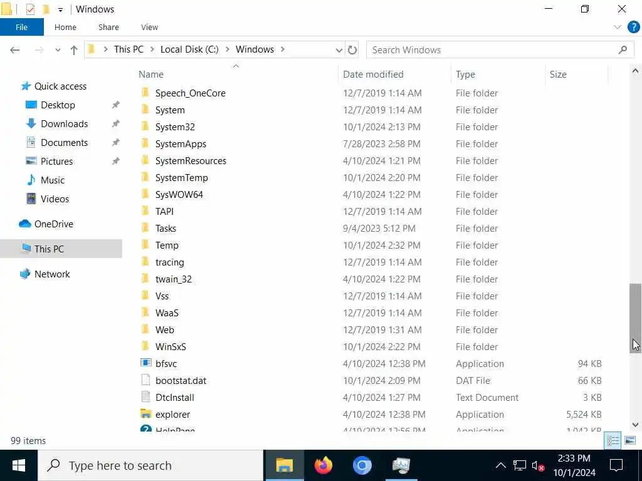The height and width of the screenshot is (481, 642).
Task: Click scrollbar up arrow
Action: click(635, 71)
